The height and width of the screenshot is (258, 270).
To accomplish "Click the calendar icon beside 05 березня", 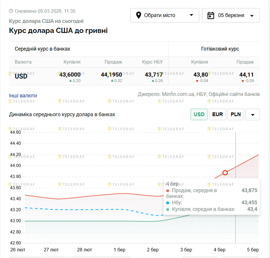I will click(x=211, y=15).
